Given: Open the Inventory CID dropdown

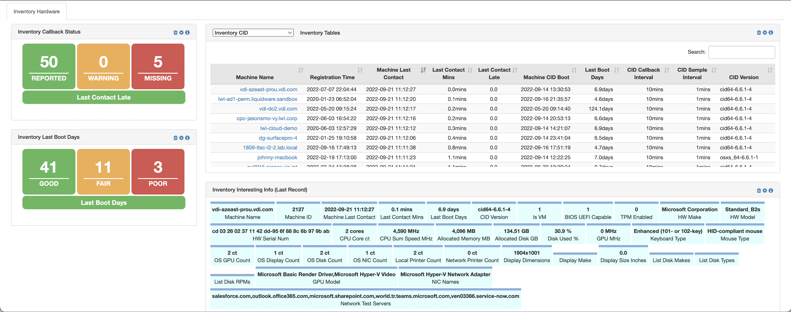Looking at the screenshot, I should click(253, 33).
